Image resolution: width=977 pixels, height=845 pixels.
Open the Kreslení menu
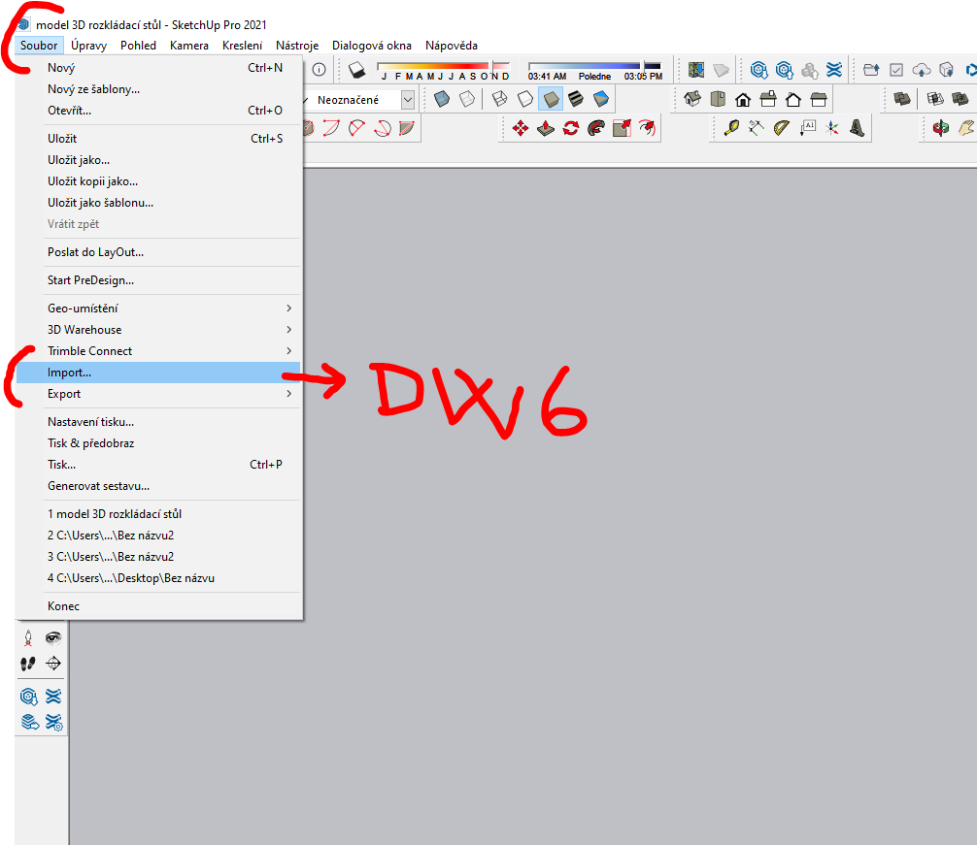point(242,46)
